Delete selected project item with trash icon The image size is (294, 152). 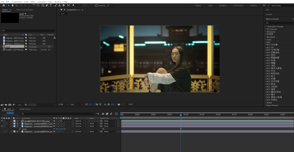tap(26, 105)
